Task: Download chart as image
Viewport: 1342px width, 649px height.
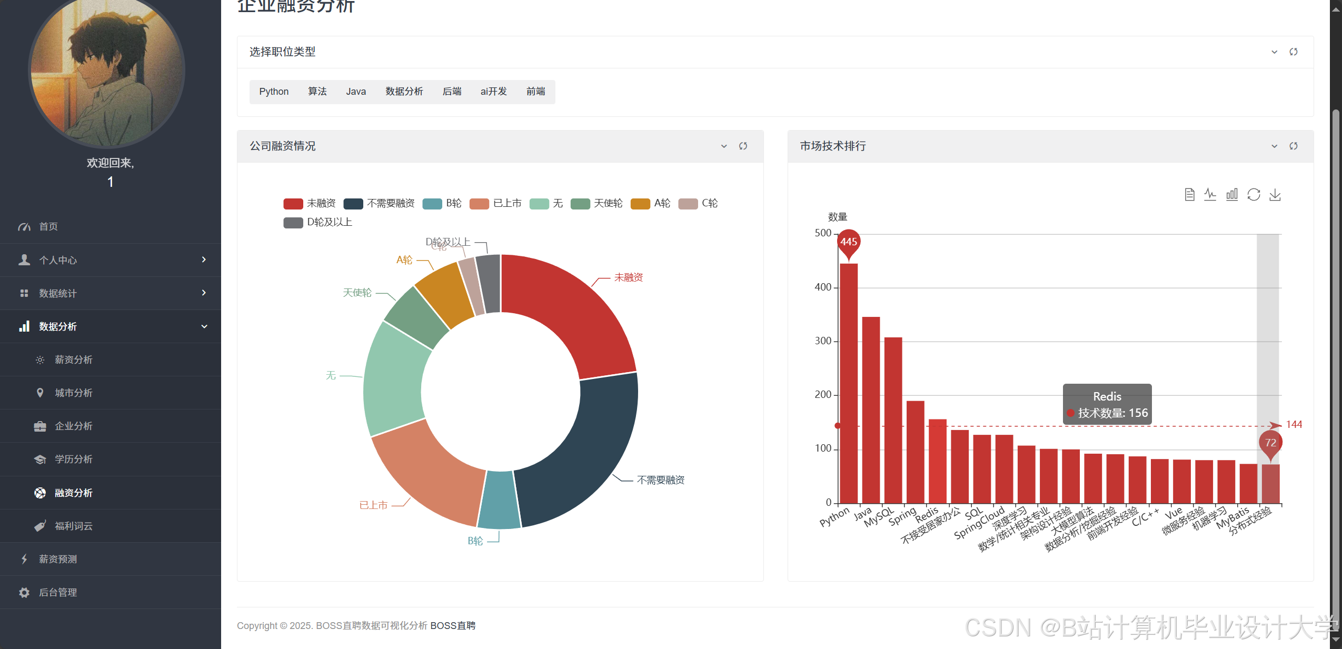Action: tap(1275, 195)
